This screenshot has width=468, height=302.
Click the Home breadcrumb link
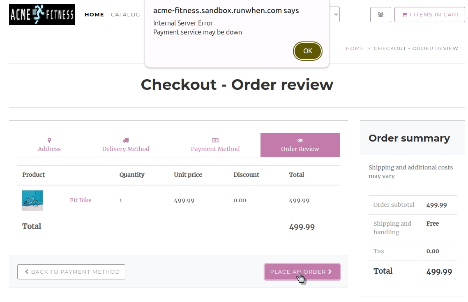click(355, 48)
